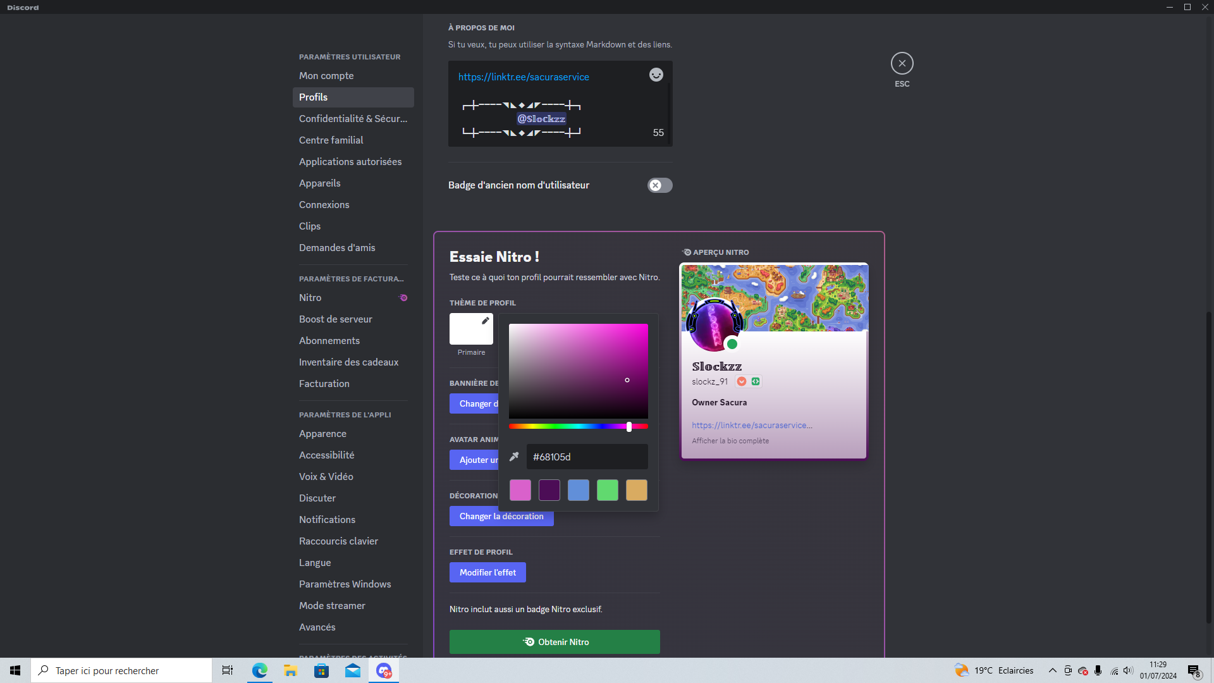Image resolution: width=1214 pixels, height=683 pixels.
Task: Open File Explorer from taskbar
Action: pos(290,670)
